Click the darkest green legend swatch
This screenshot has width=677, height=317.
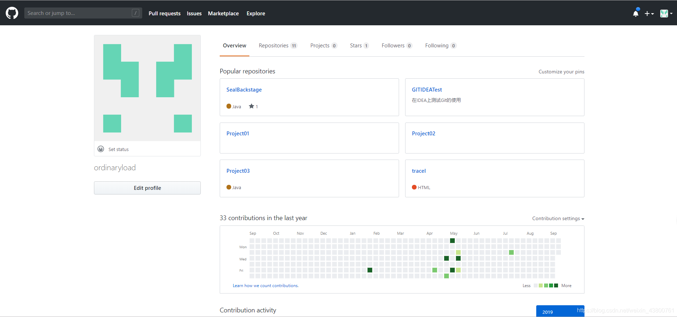click(x=556, y=285)
